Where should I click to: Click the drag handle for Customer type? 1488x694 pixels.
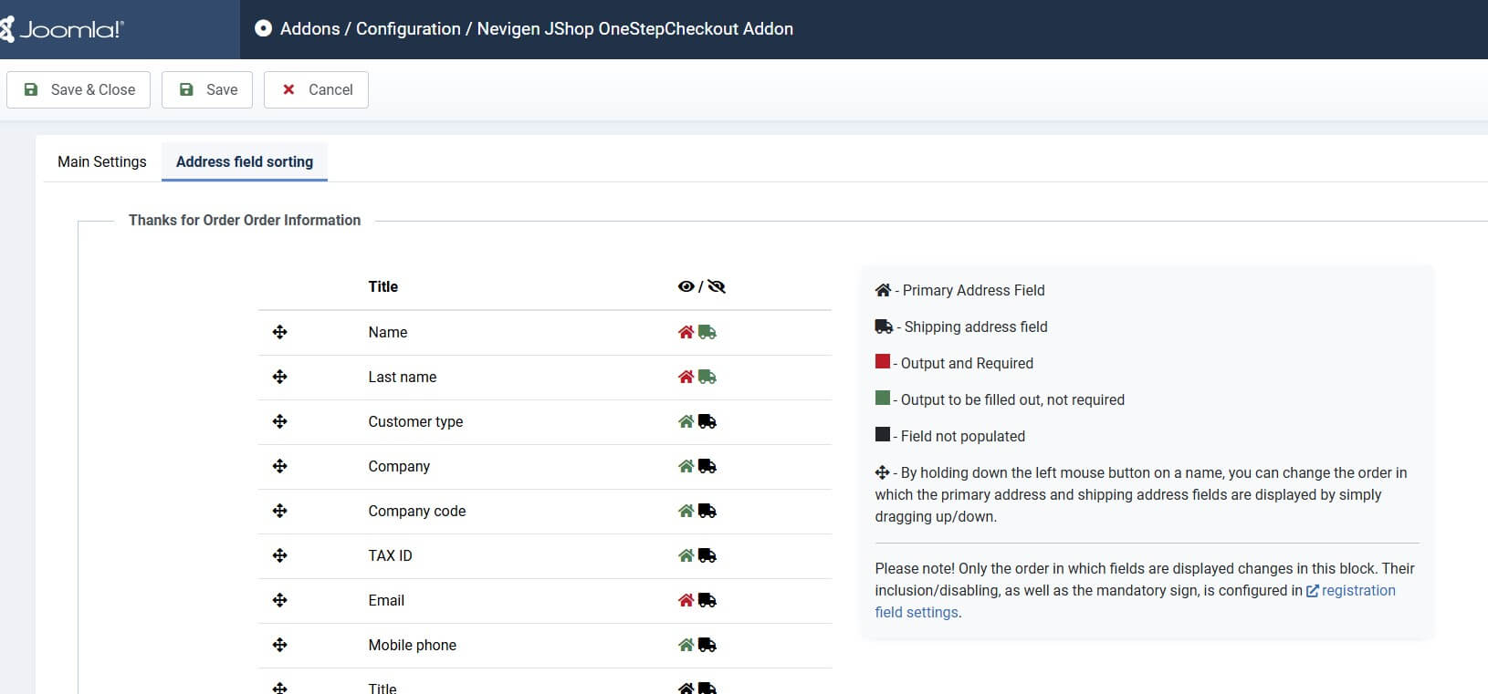(x=280, y=421)
